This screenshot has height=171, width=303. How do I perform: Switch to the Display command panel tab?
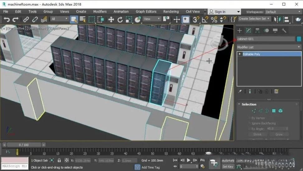(x=275, y=31)
